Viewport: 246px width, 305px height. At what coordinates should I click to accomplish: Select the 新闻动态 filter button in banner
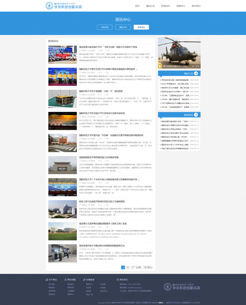141,27
